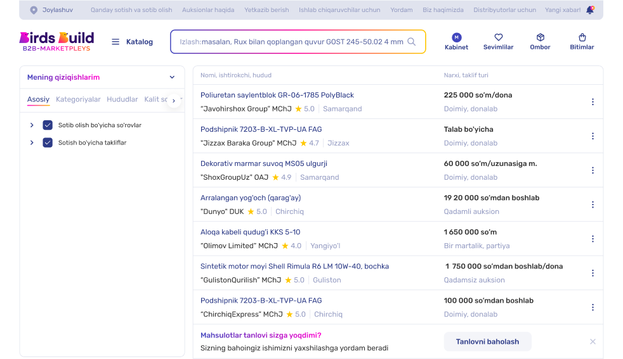Open Dekorativ marmar suvoq MS05 ulgurji listing
The height and width of the screenshot is (359, 623).
click(264, 163)
